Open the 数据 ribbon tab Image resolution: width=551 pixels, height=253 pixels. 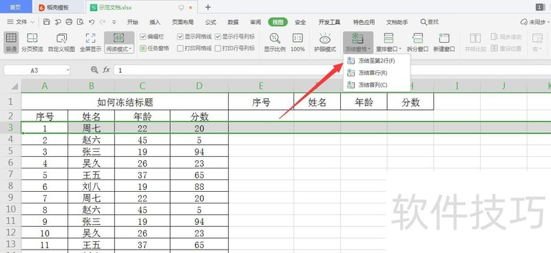pos(233,22)
